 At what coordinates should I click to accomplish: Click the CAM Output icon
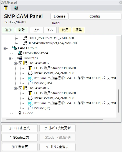(x=14, y=48)
